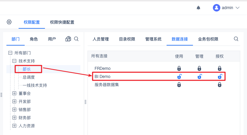Expand the 销售部 department node

click(x=15, y=110)
